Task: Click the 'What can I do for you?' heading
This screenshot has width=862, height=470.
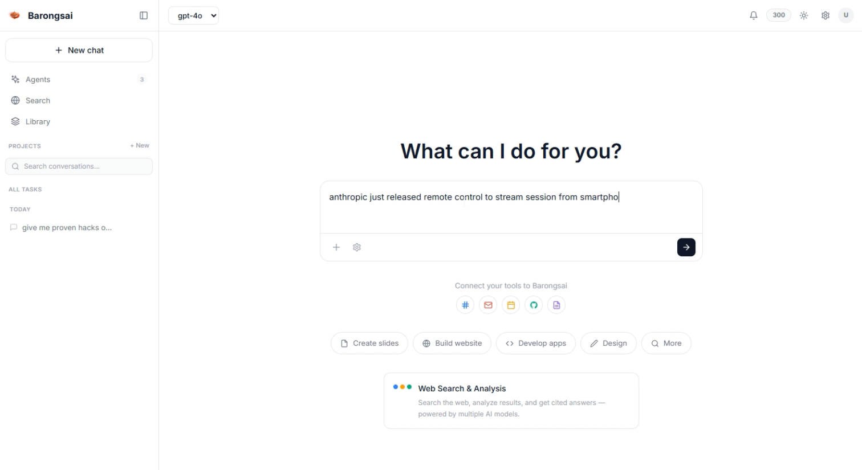Action: click(511, 152)
